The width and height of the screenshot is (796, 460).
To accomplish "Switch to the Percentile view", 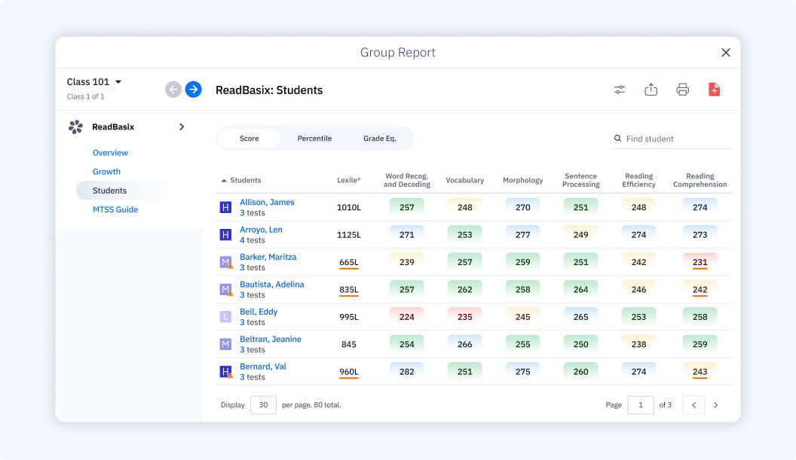I will coord(314,139).
